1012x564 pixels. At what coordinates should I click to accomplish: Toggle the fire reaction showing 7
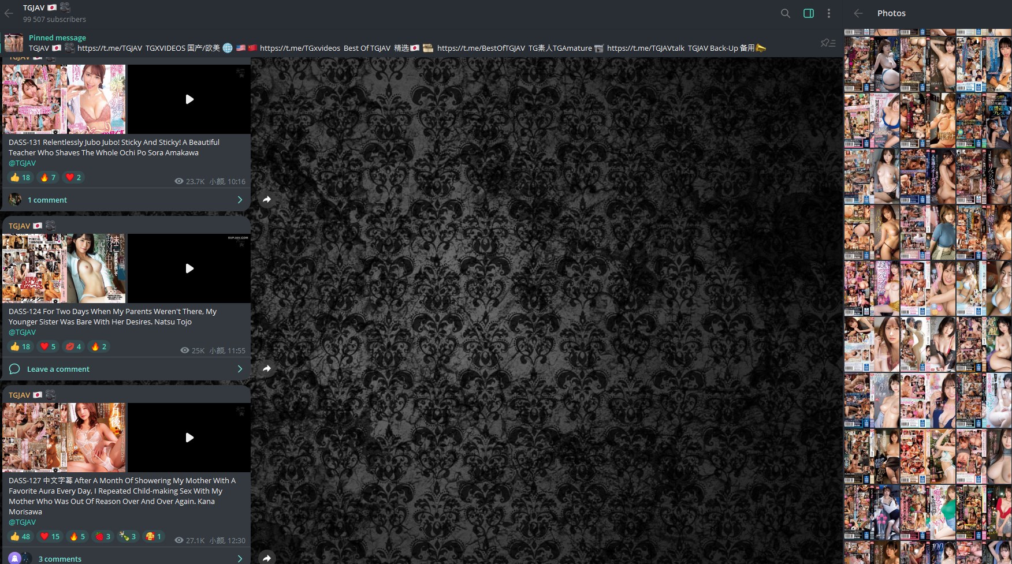(x=48, y=177)
